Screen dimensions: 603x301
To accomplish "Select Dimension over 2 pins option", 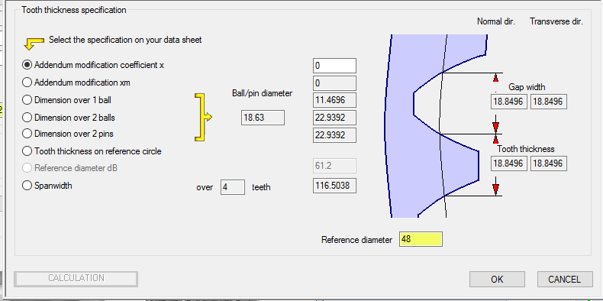I will click(x=27, y=134).
